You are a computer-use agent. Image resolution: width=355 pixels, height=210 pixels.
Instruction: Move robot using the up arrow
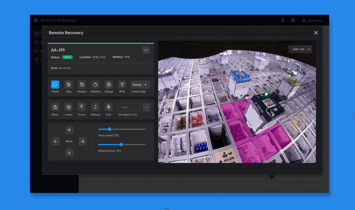69,130
